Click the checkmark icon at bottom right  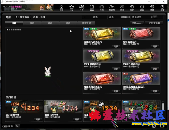pyautogui.click(x=154, y=126)
